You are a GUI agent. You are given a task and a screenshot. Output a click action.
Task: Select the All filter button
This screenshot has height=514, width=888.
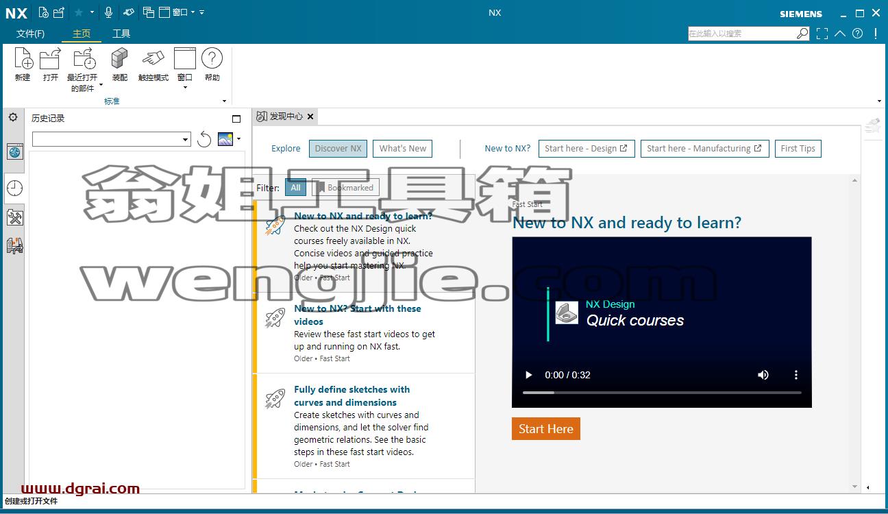(295, 188)
